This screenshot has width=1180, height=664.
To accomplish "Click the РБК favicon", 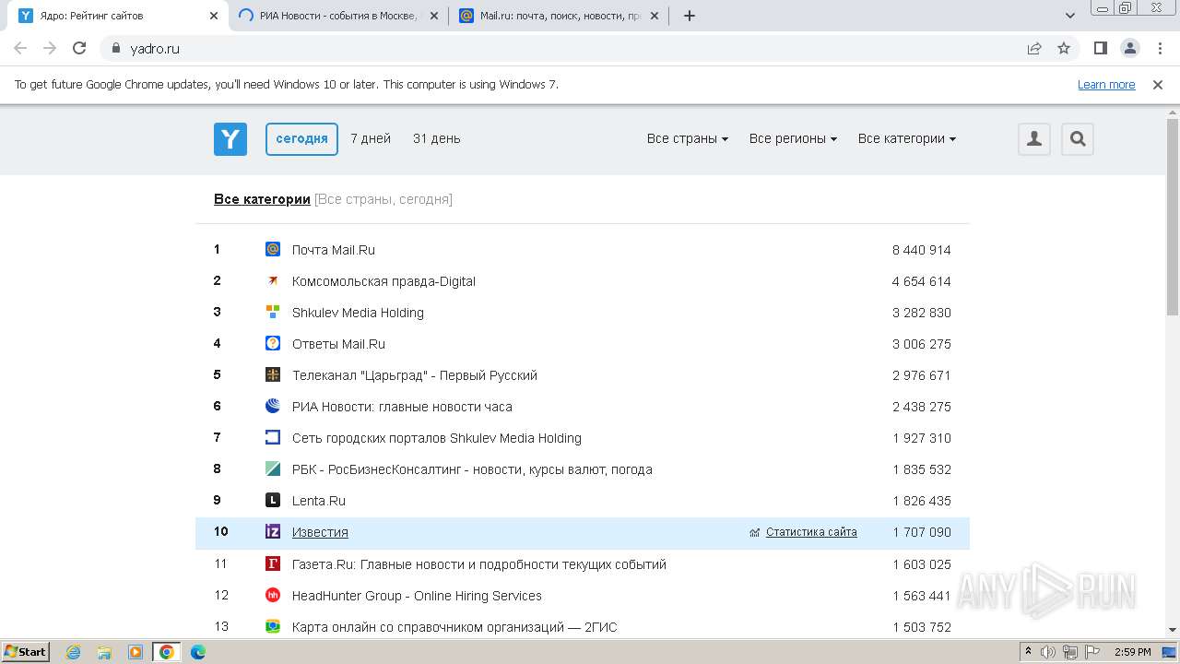I will point(273,468).
